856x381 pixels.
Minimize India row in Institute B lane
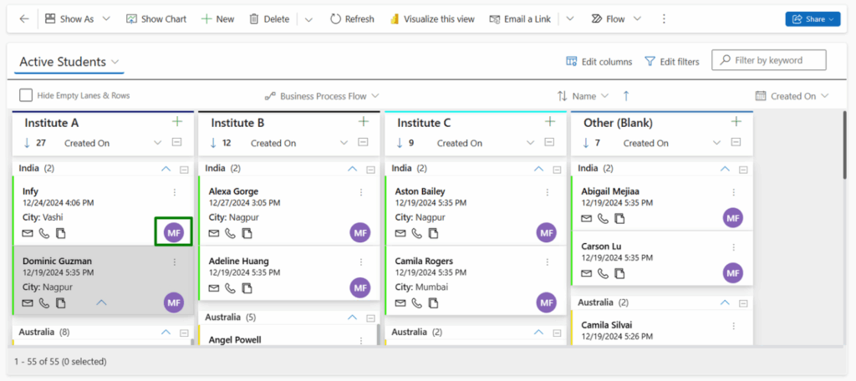tap(370, 170)
